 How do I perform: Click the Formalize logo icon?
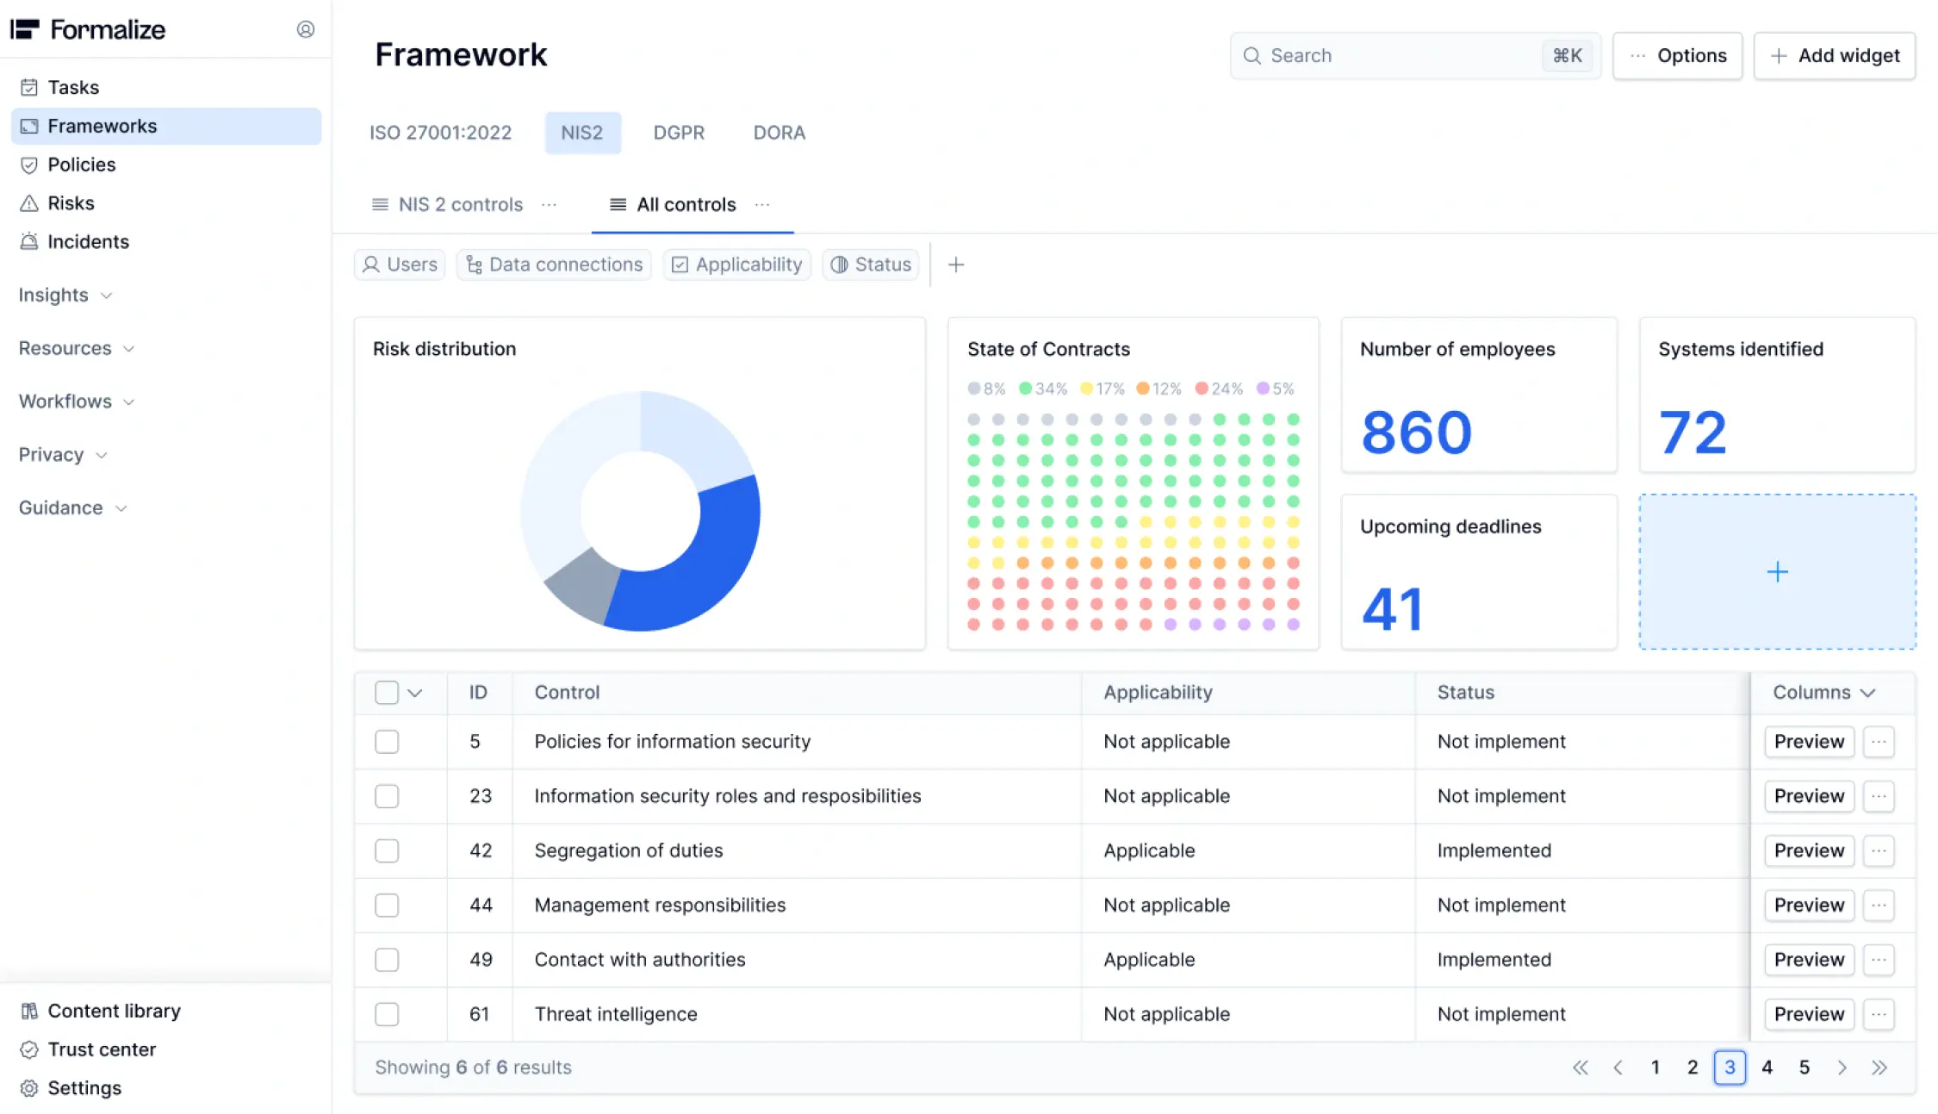click(25, 29)
